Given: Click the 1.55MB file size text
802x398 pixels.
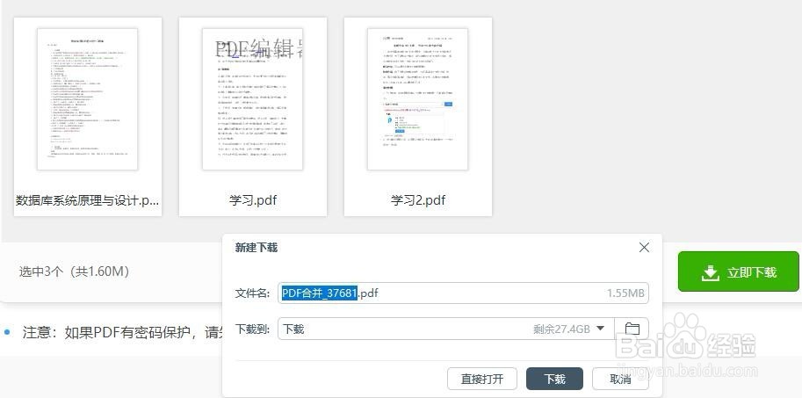Looking at the screenshot, I should click(625, 293).
